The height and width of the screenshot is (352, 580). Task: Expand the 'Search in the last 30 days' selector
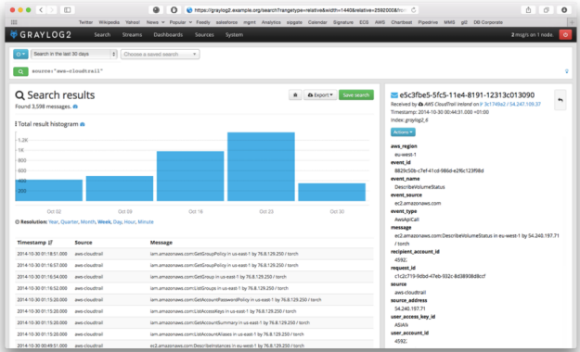pos(74,55)
